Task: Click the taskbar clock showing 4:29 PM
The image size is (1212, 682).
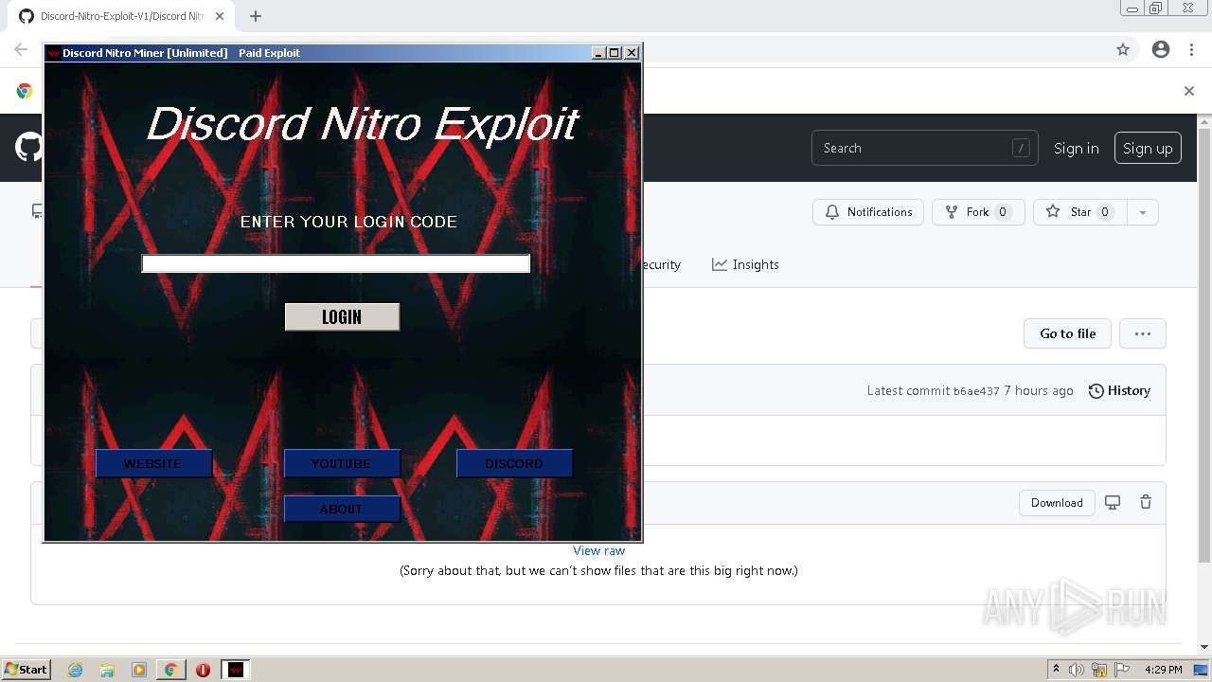Action: (x=1163, y=670)
